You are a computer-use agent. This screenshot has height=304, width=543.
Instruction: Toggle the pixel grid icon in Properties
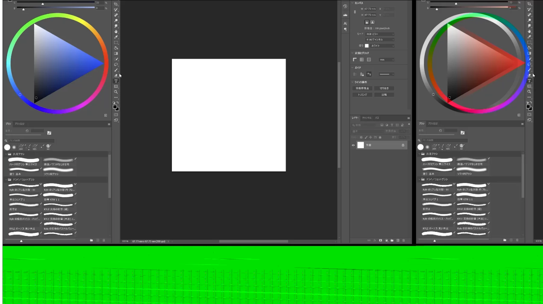pyautogui.click(x=369, y=60)
